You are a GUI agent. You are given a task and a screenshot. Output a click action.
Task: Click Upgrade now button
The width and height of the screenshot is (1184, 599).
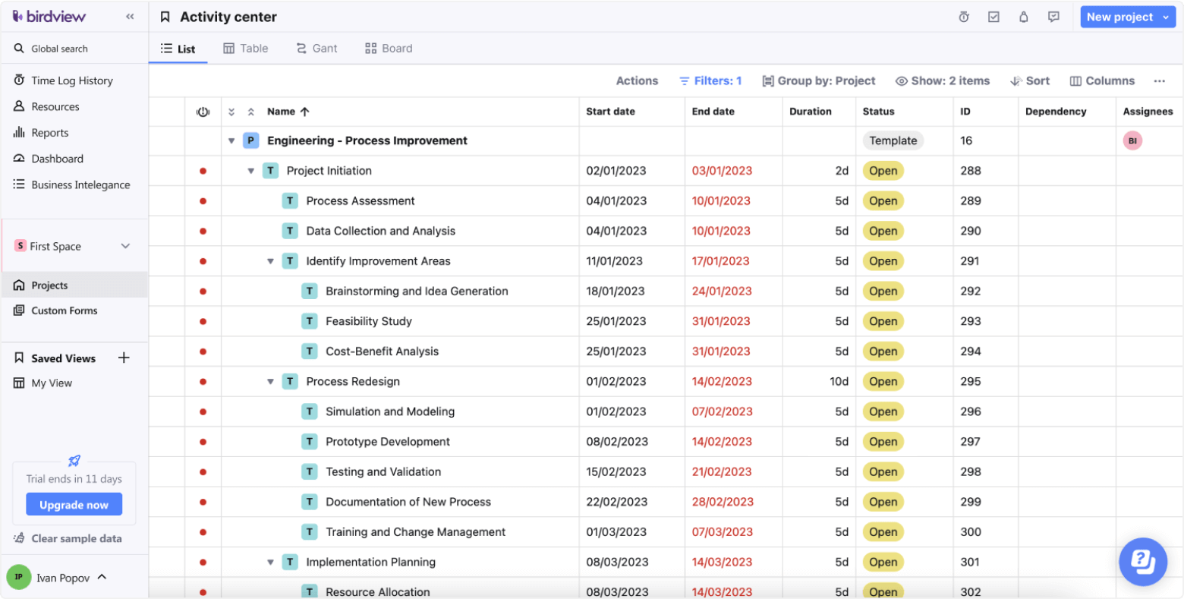pyautogui.click(x=74, y=505)
